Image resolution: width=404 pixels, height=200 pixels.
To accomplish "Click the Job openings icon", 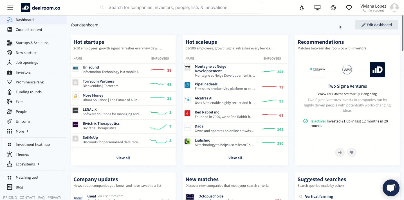I will [x=10, y=62].
